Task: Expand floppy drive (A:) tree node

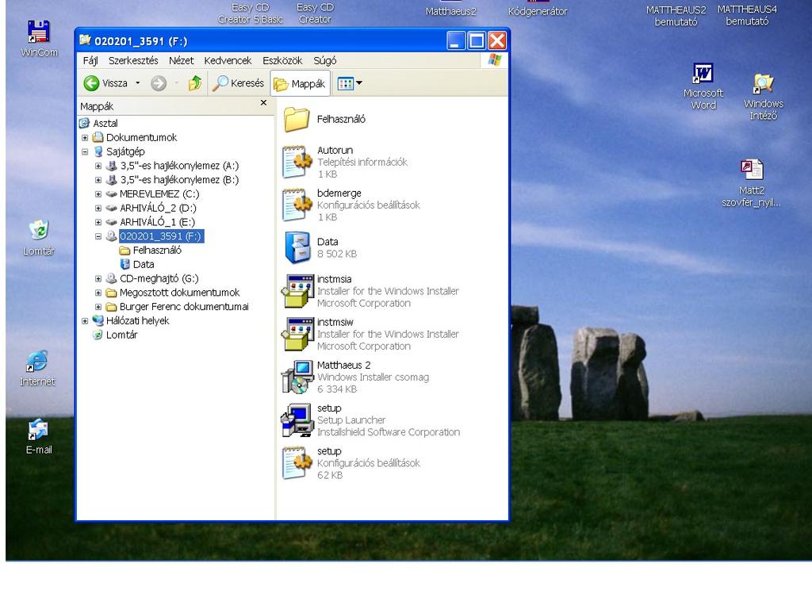Action: [x=98, y=166]
